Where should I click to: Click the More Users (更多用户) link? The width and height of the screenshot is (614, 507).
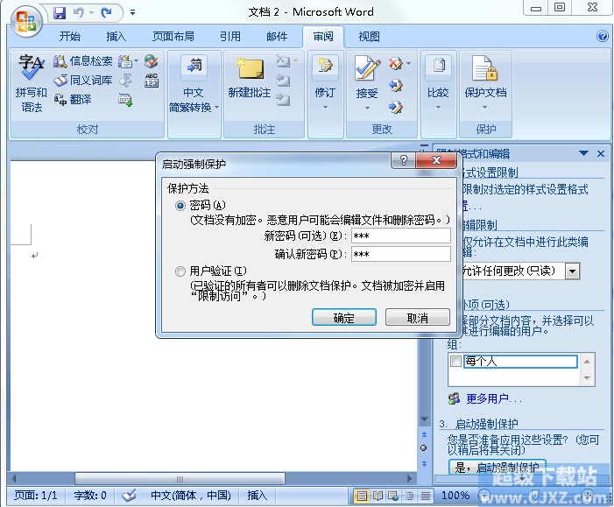point(487,398)
